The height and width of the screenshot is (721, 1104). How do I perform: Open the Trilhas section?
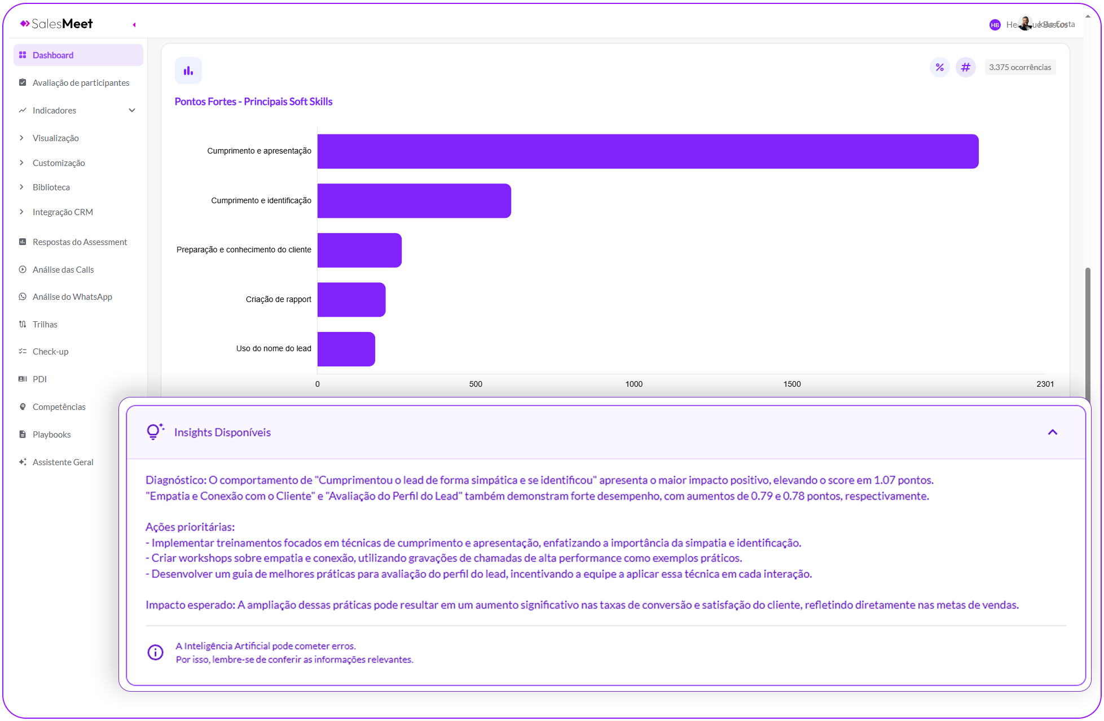coord(45,325)
